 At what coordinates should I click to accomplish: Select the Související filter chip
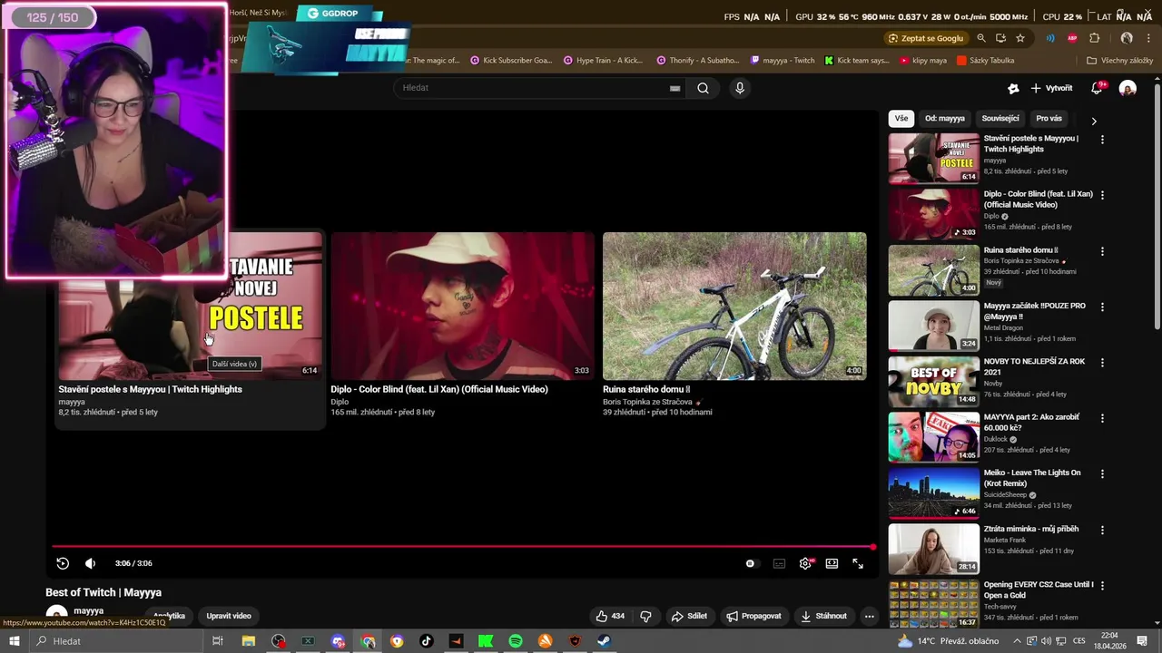click(1000, 119)
